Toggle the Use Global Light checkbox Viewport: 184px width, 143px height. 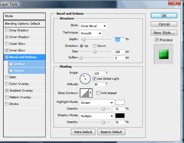94,79
